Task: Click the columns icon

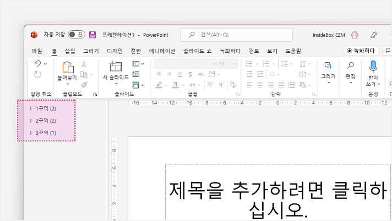Action: (272, 74)
